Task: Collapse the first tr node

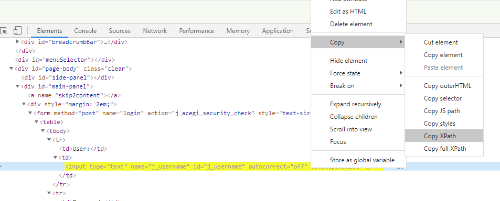Action: [x=49, y=140]
